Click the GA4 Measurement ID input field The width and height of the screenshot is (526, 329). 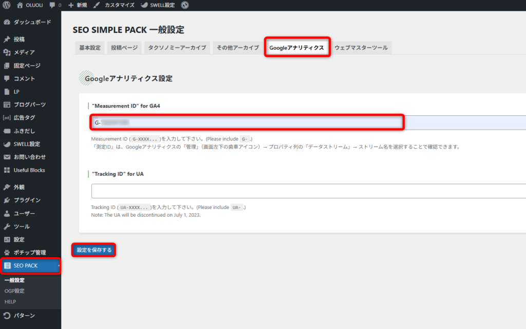(x=309, y=122)
